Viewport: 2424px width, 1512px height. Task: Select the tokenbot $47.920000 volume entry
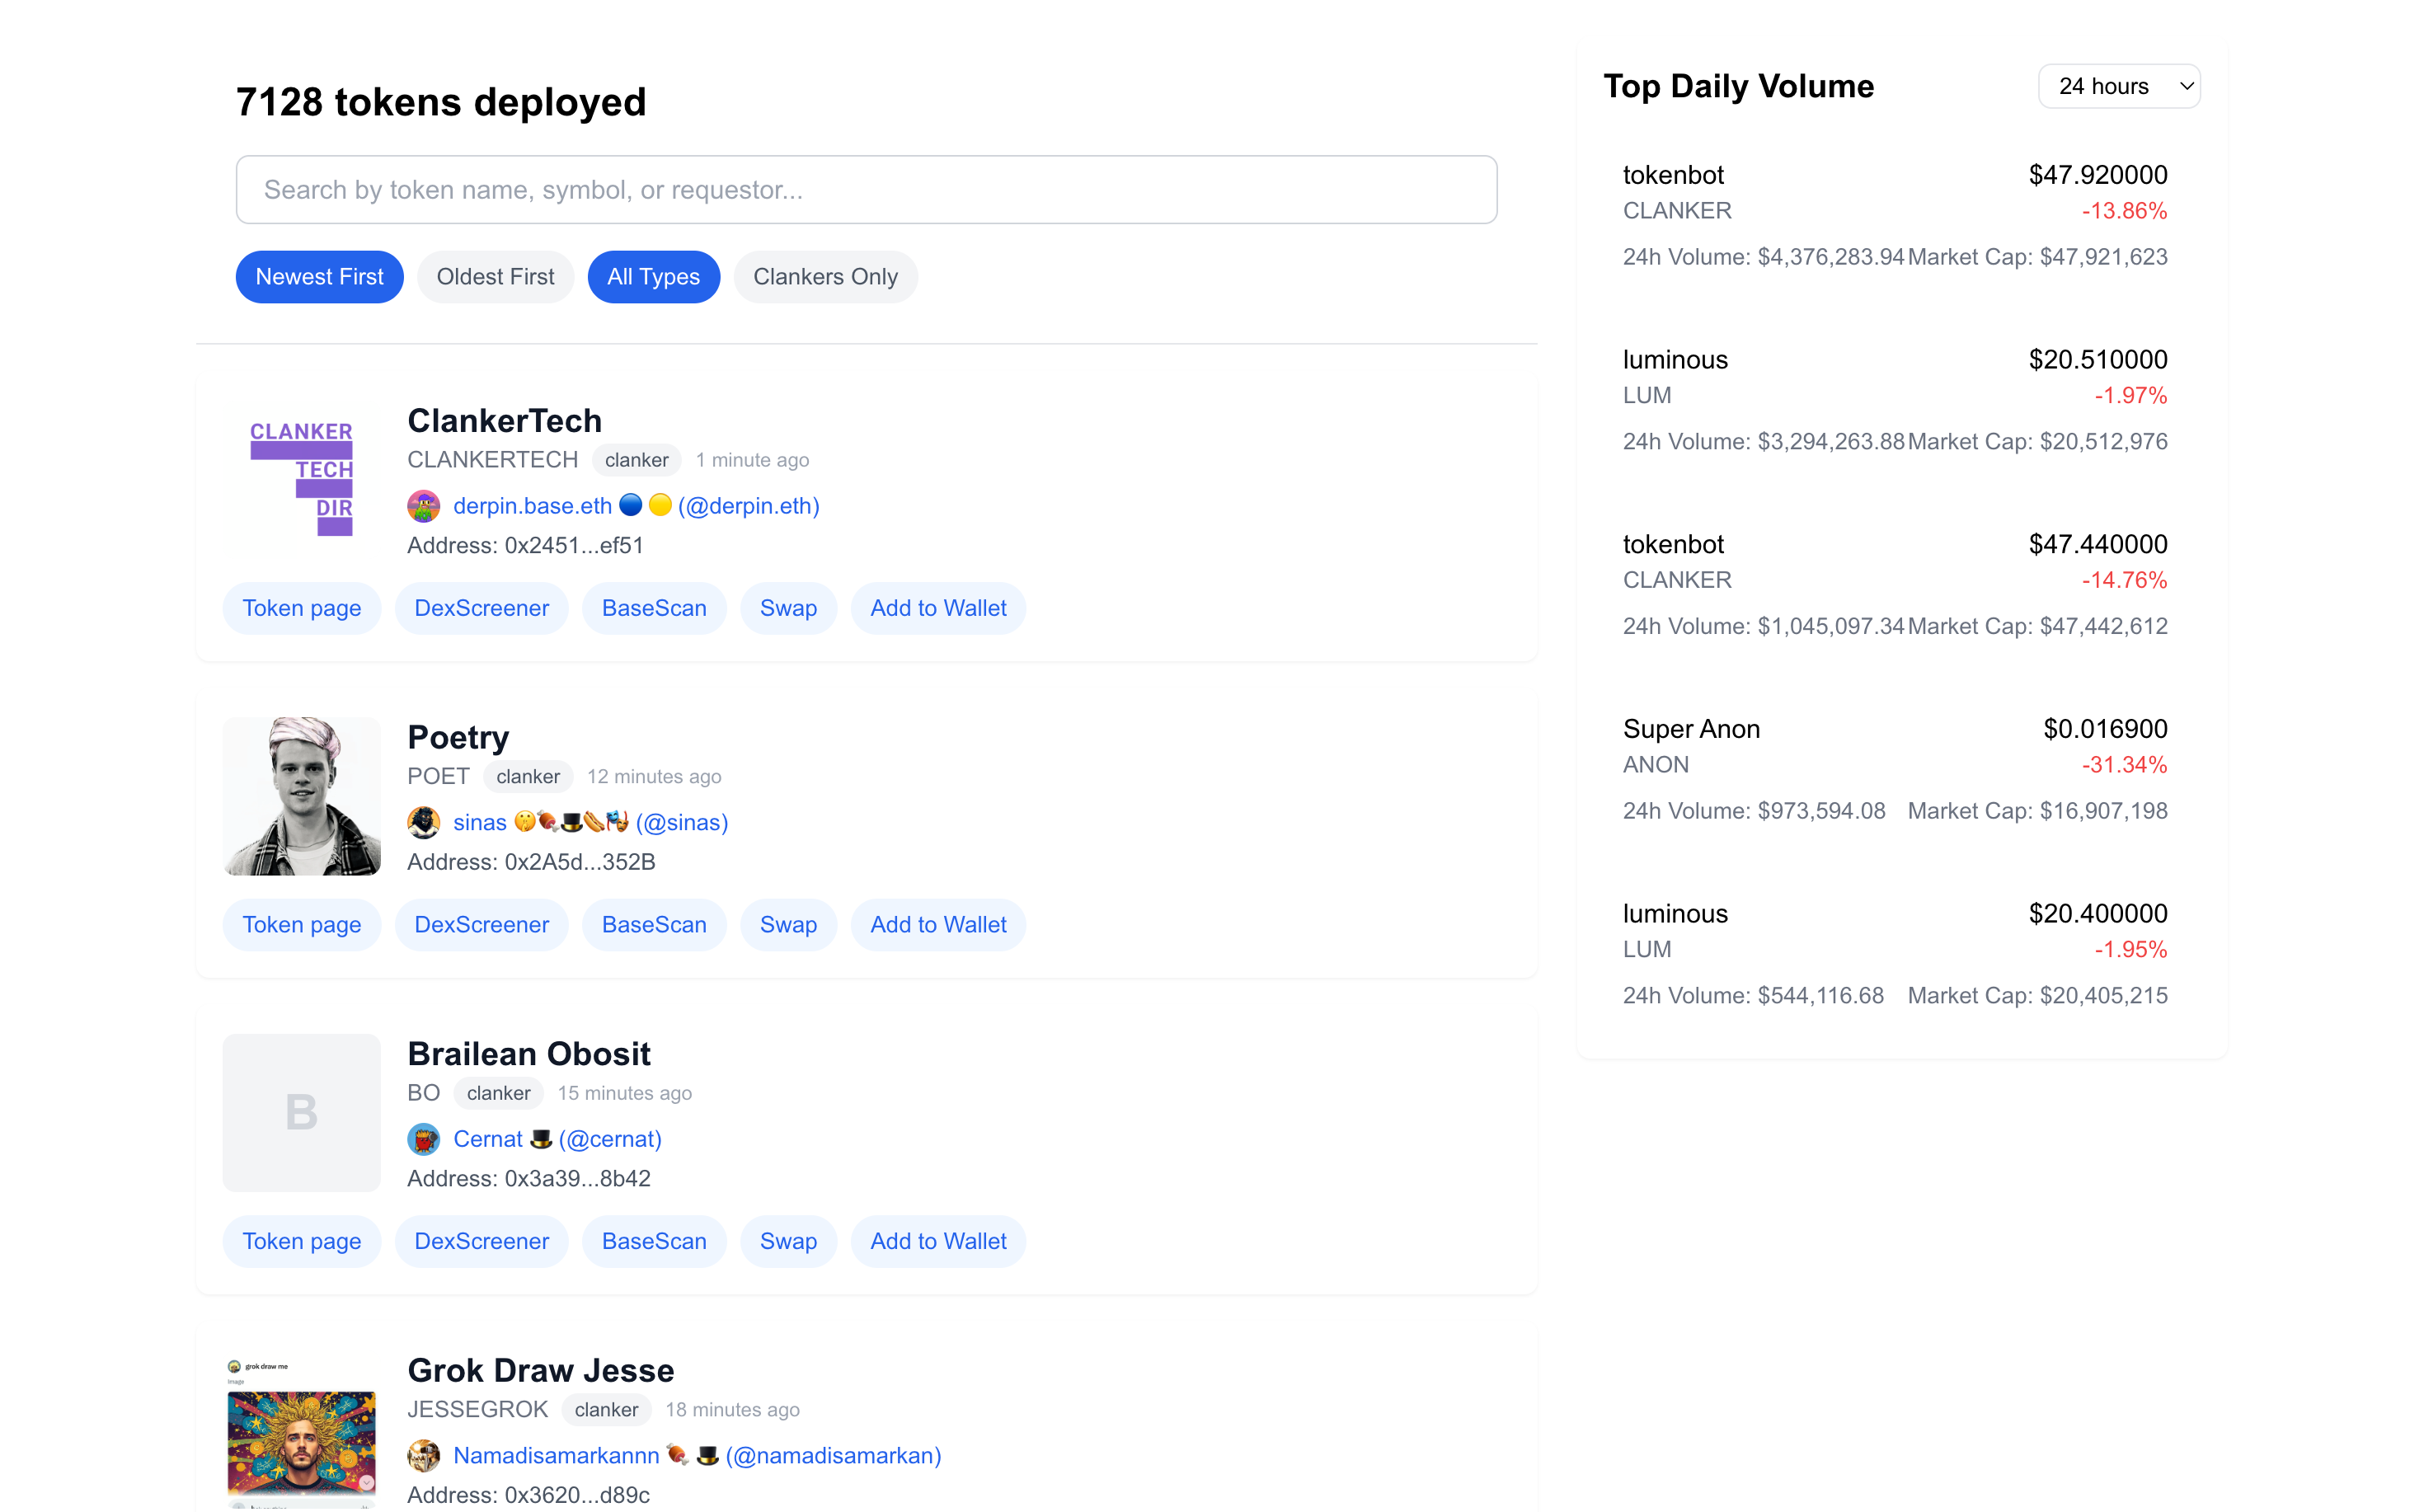coord(1894,215)
